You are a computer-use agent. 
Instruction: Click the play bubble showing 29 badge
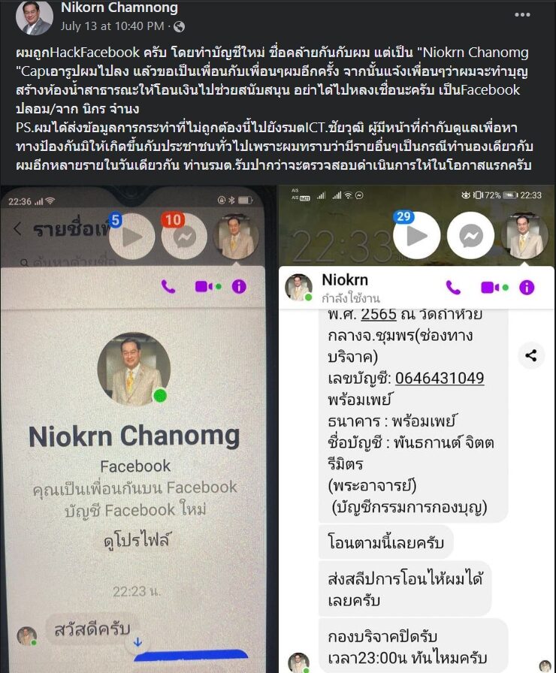coord(417,235)
